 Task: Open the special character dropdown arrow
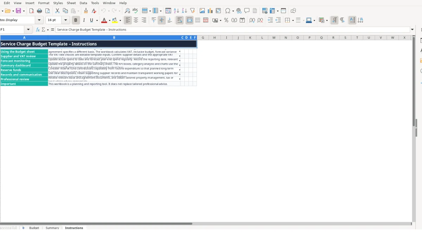tap(233, 11)
